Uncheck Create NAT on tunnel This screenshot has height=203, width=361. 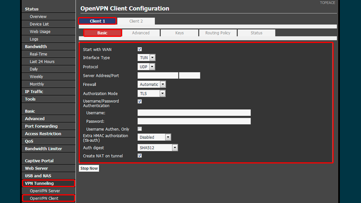point(139,155)
